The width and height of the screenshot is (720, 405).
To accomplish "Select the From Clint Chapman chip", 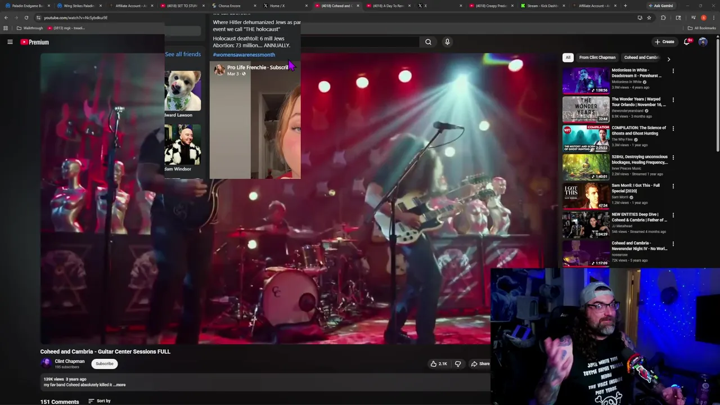I will pos(597,57).
